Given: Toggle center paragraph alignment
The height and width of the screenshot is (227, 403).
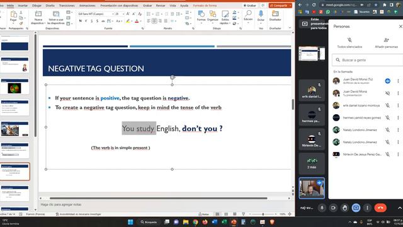Looking at the screenshot, I should [154, 21].
